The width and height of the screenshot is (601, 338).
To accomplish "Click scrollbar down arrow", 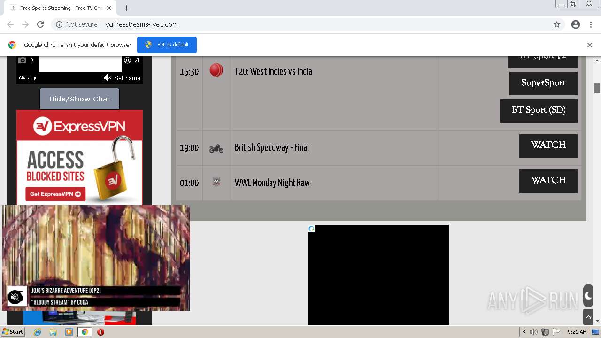I will [597, 321].
